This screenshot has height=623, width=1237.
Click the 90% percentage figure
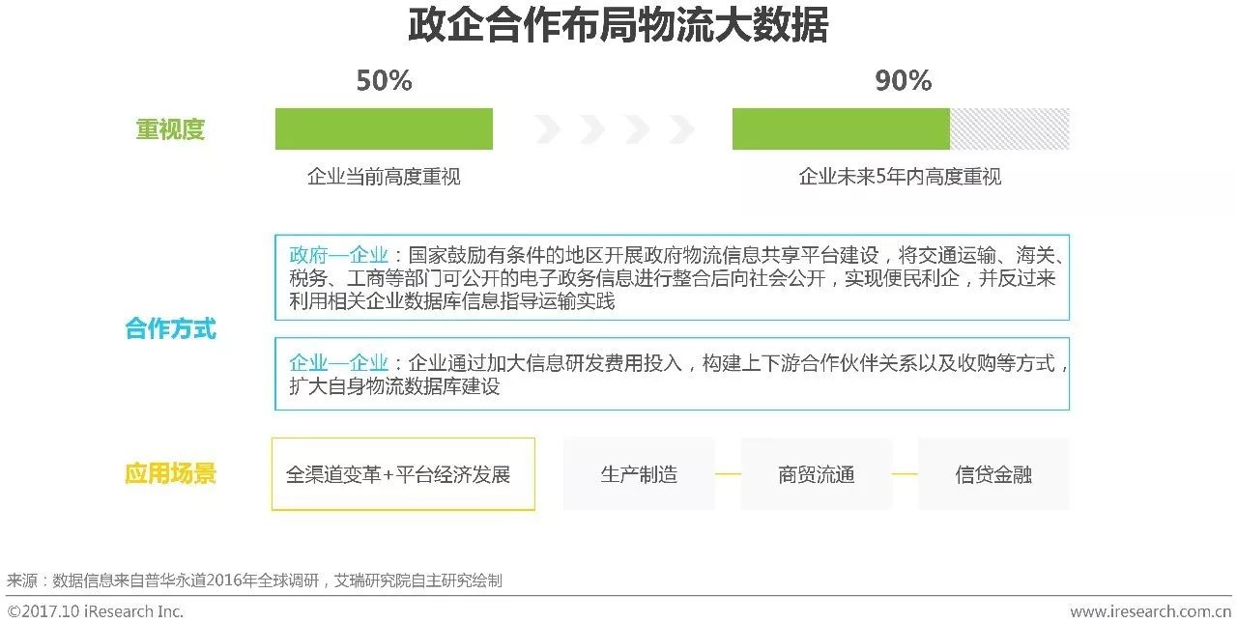point(903,81)
